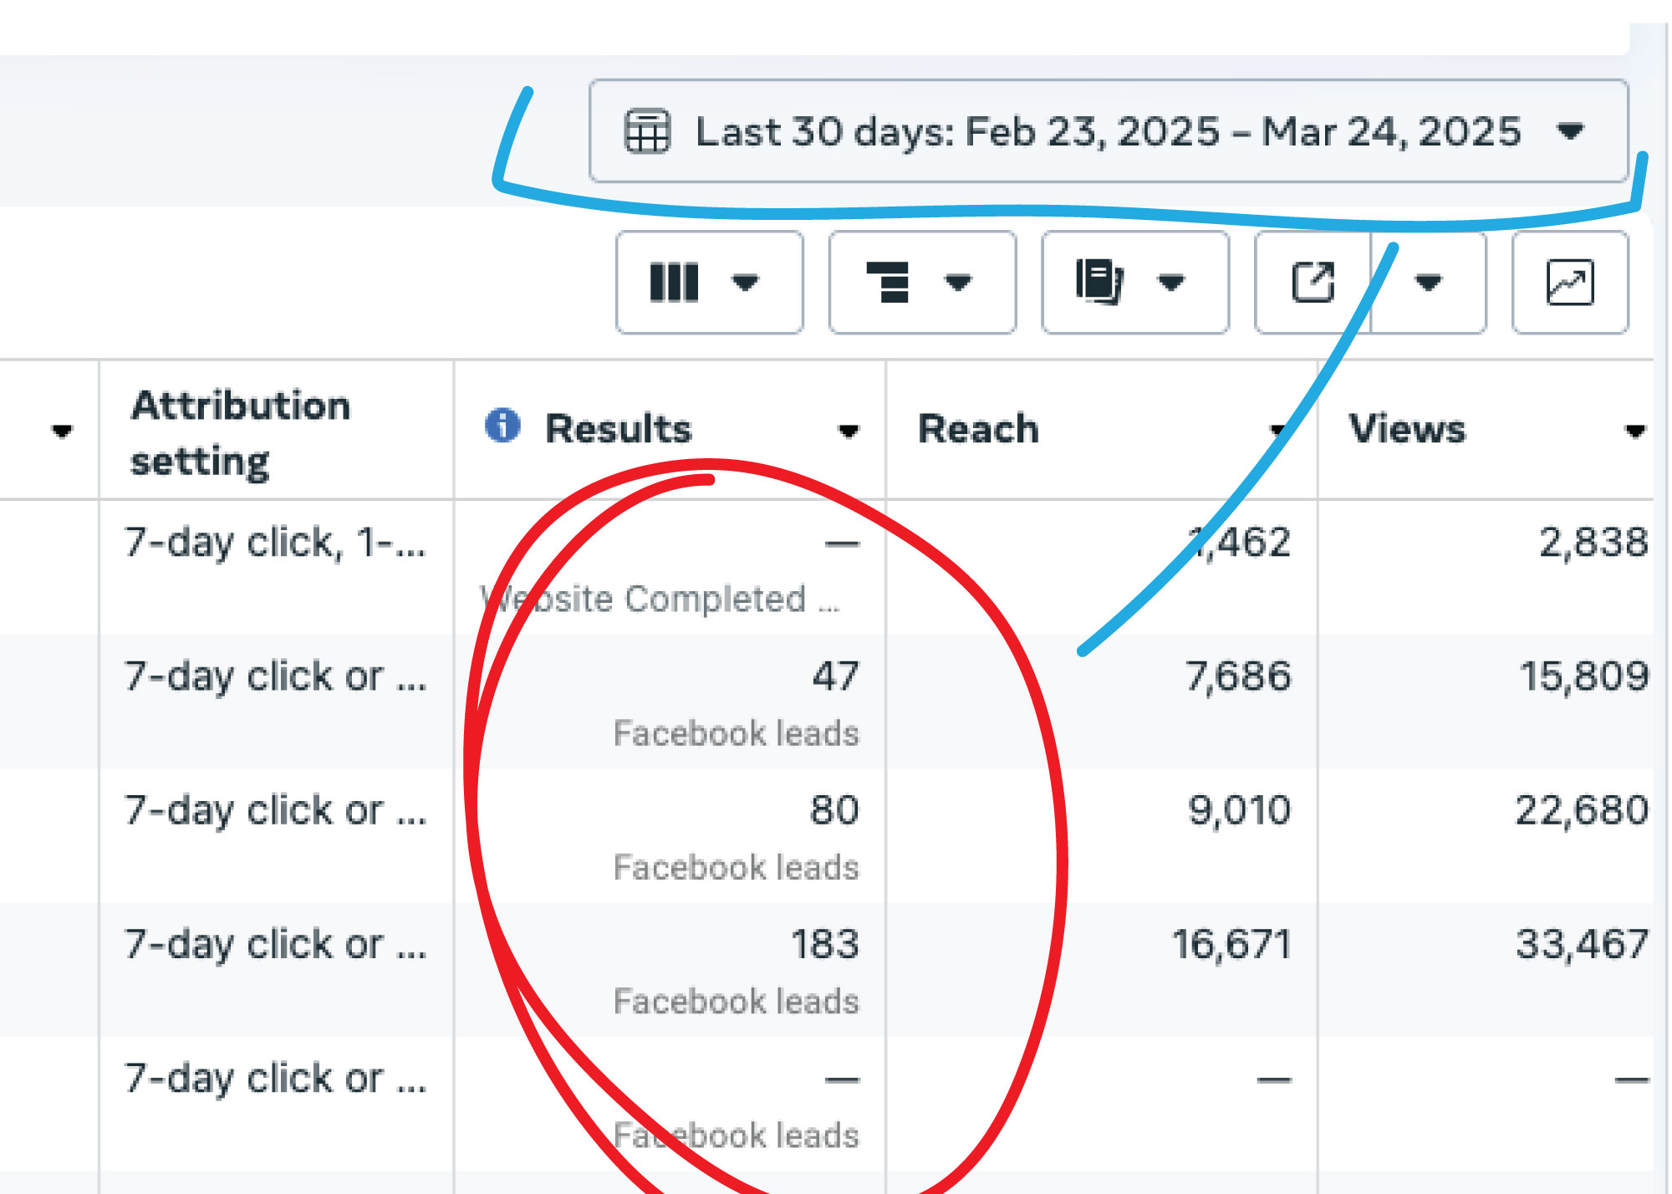This screenshot has width=1672, height=1194.
Task: Click the 47 Facebook leads result
Action: (834, 676)
